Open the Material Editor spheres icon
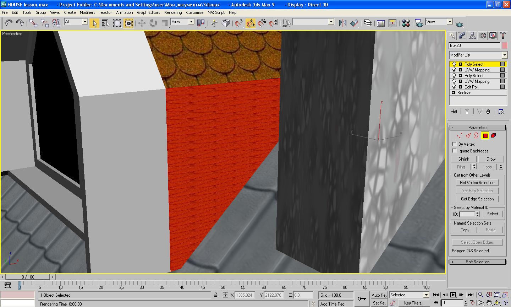511x307 pixels. click(x=406, y=23)
